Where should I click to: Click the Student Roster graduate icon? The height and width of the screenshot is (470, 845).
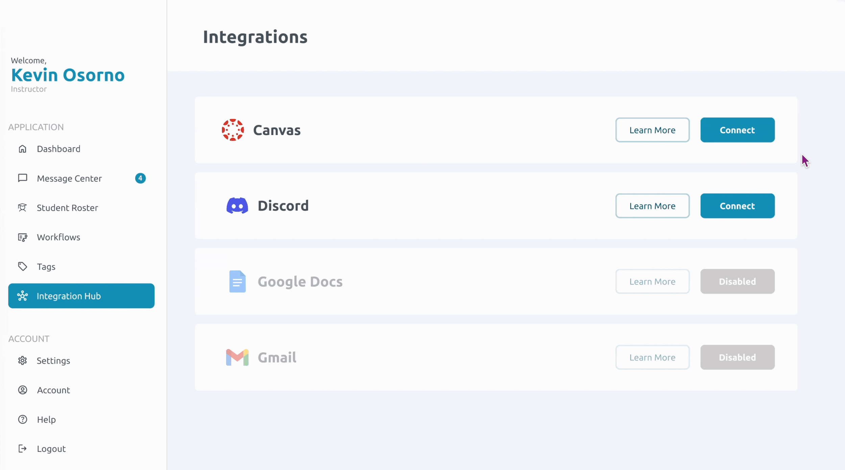pyautogui.click(x=22, y=208)
